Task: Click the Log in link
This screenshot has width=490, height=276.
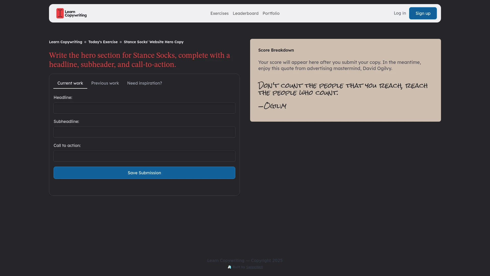Action: point(400,13)
